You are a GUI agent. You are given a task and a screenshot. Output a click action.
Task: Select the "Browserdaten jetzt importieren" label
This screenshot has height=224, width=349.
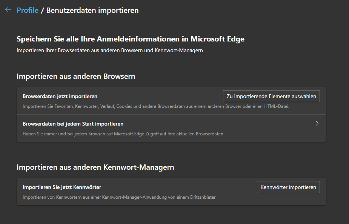[x=60, y=96]
